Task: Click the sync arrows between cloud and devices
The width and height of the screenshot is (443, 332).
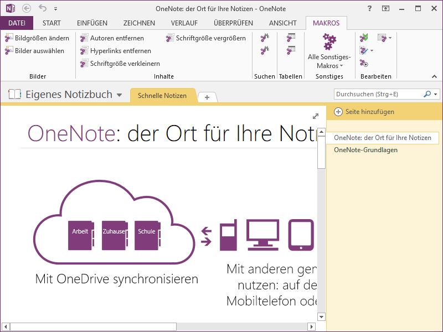Action: (206, 236)
